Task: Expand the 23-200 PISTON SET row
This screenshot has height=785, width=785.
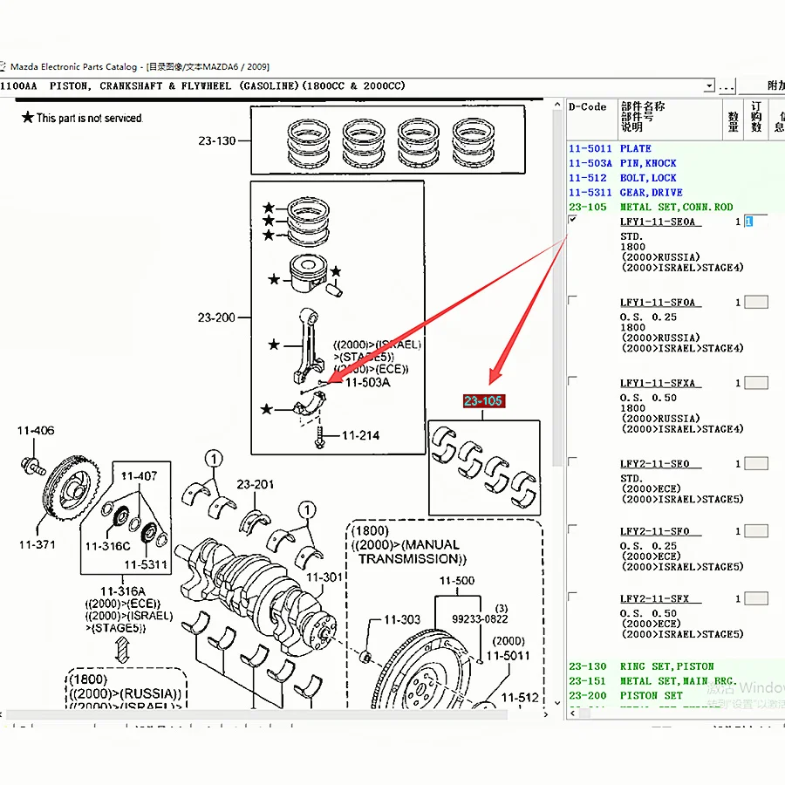Action: (x=676, y=695)
